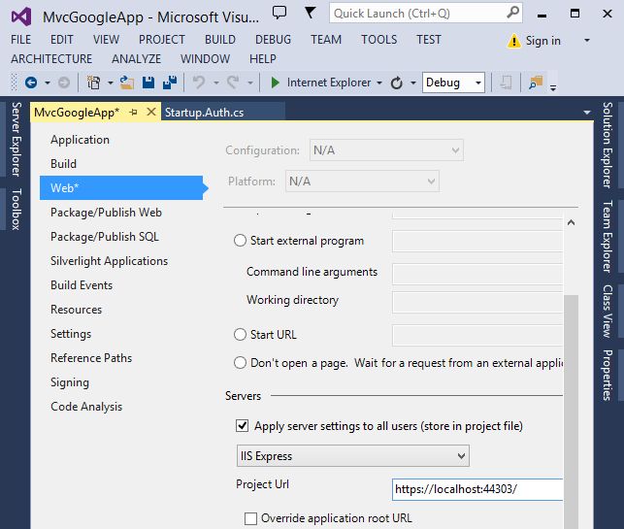Image resolution: width=624 pixels, height=529 pixels.
Task: Open the Debug configuration dropdown
Action: click(x=453, y=83)
